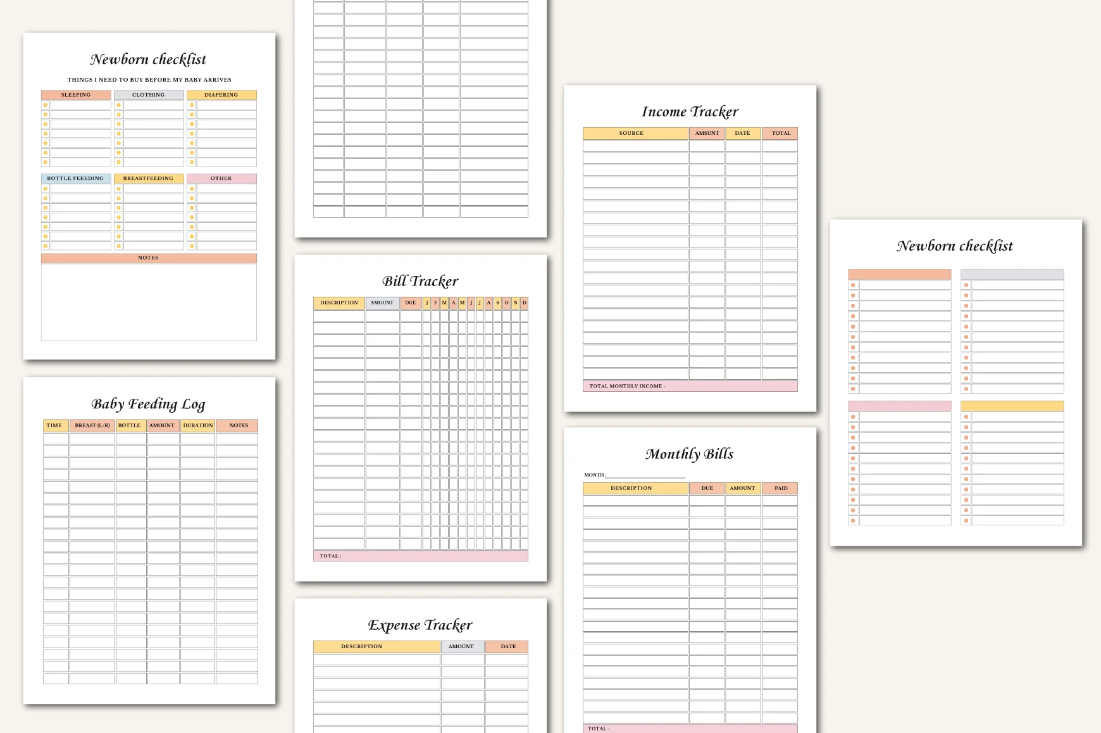Click the misspelled AMSUNT header in the Income Tracker
The image size is (1101, 733).
[x=707, y=133]
